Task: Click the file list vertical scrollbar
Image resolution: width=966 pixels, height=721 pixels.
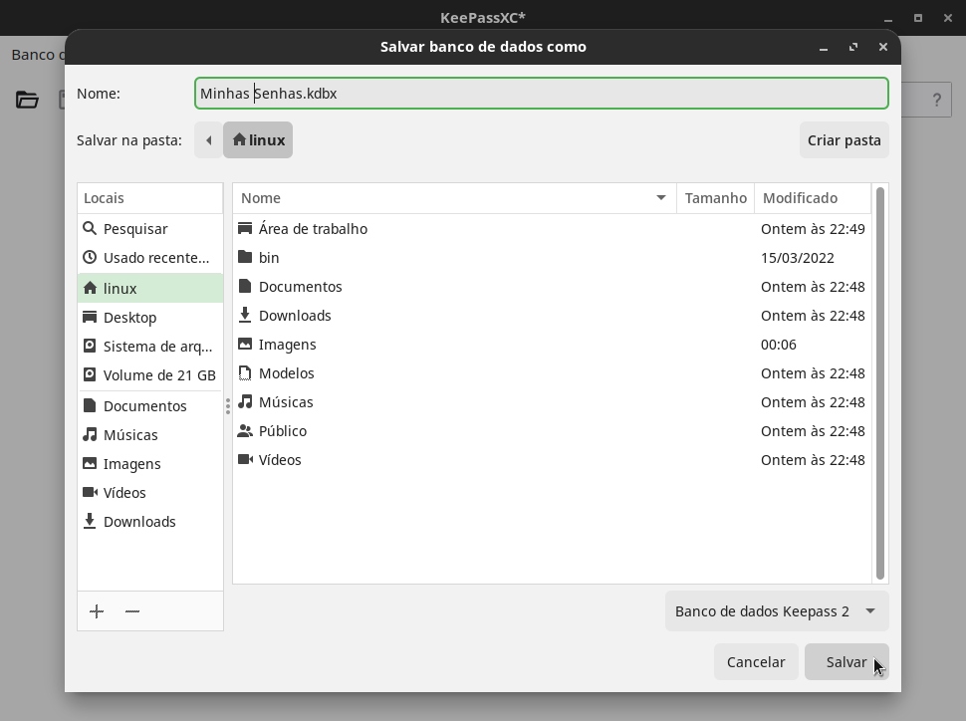Action: 880,383
